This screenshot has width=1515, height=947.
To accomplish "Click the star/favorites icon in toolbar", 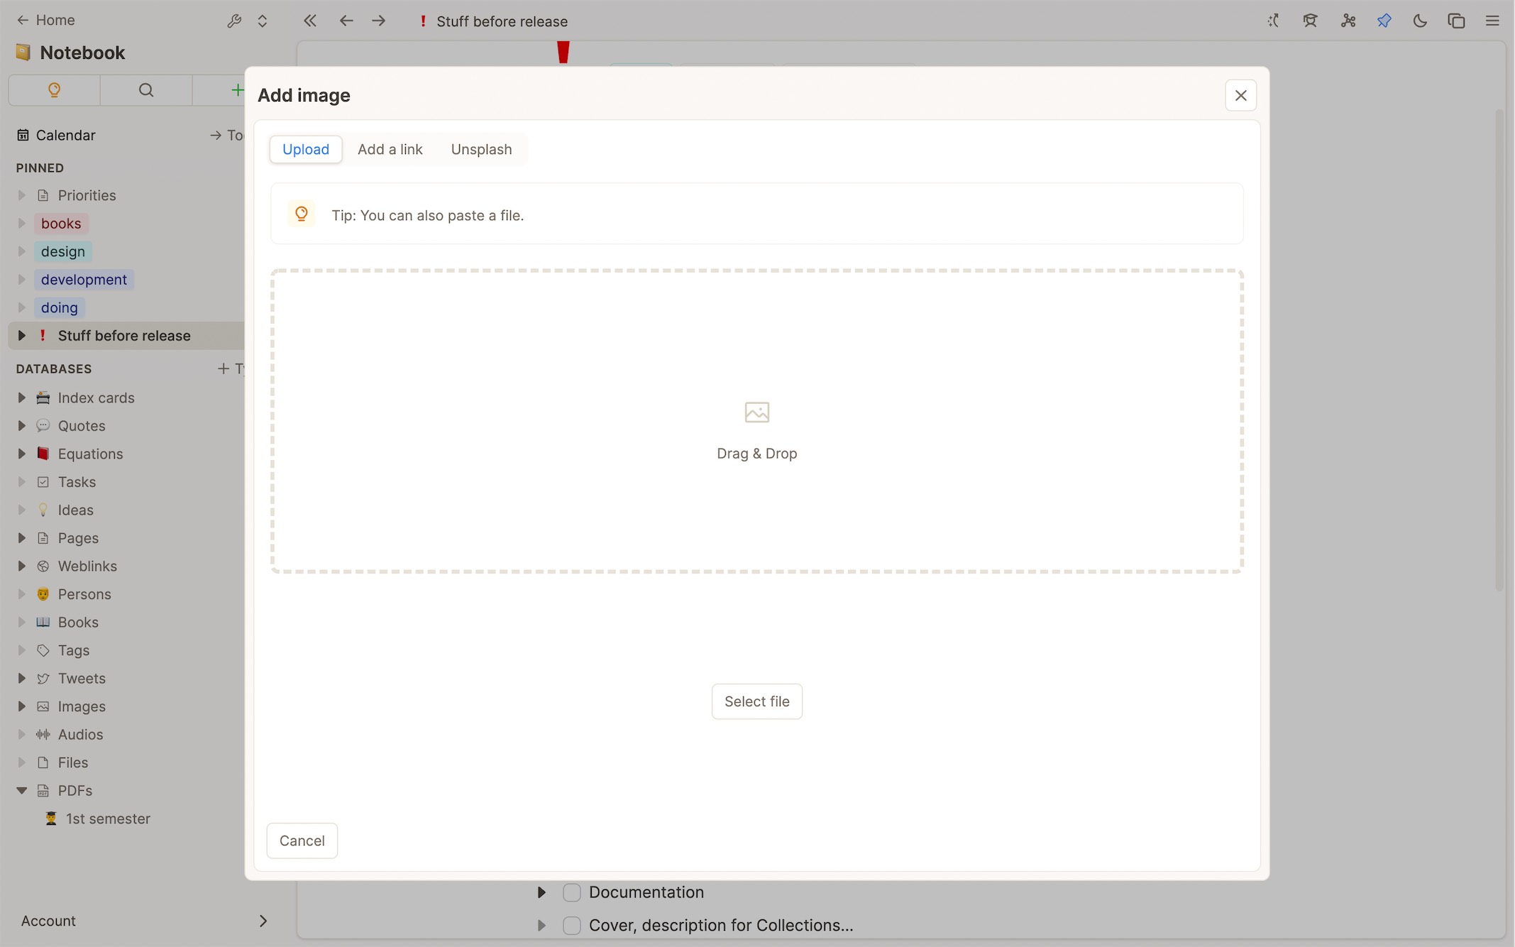I will click(1384, 21).
